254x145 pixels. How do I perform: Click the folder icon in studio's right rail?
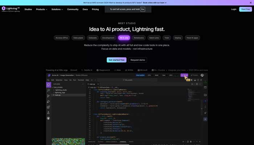(x=205, y=95)
